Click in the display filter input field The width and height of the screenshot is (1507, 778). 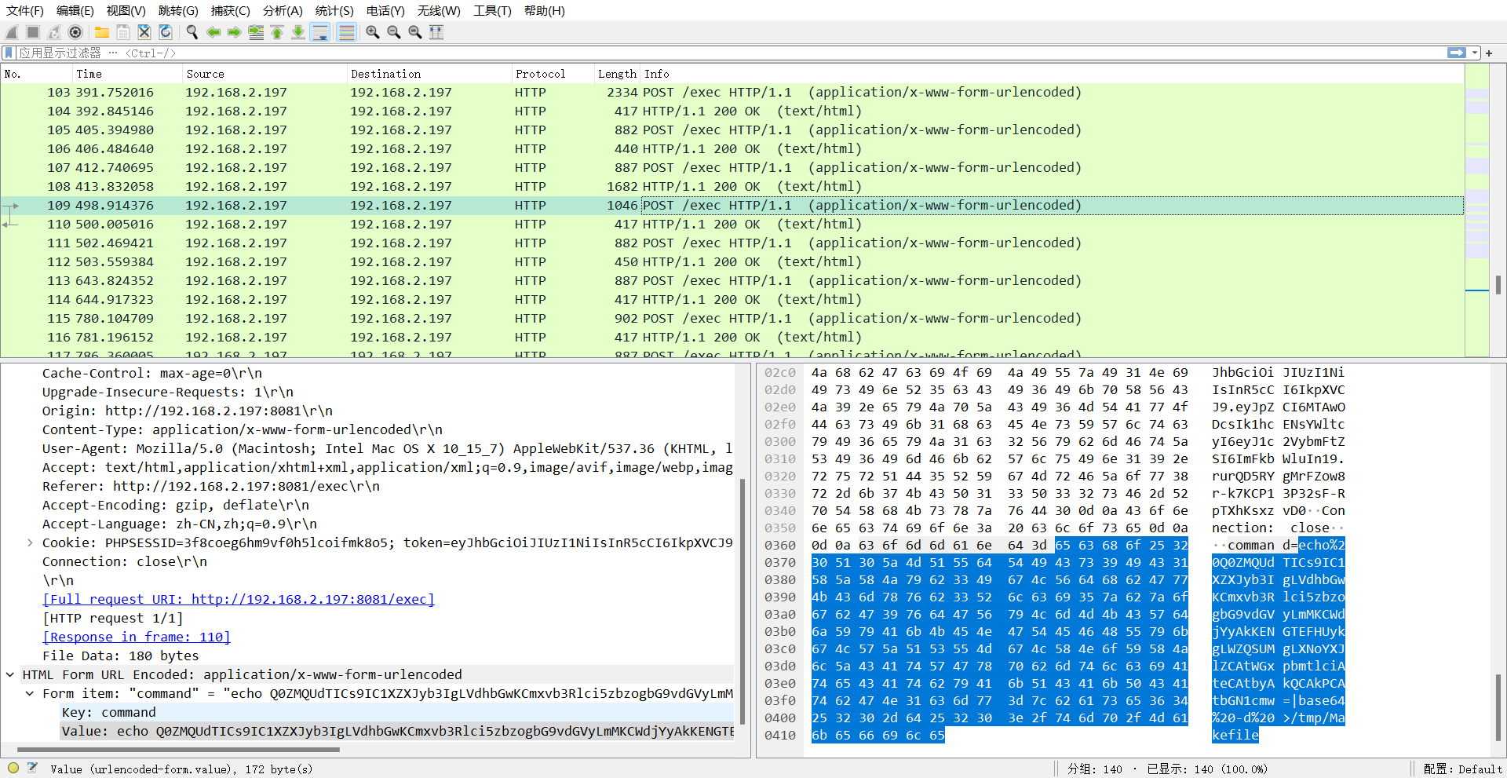tap(730, 53)
